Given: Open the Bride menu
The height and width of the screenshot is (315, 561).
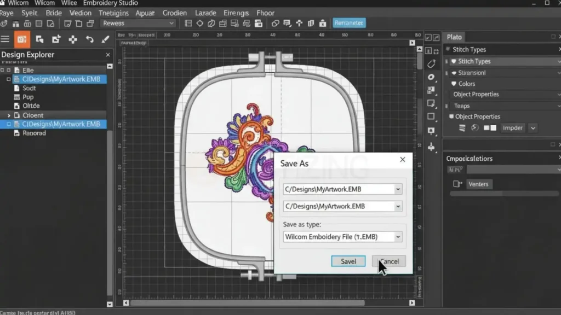Looking at the screenshot, I should (x=54, y=13).
